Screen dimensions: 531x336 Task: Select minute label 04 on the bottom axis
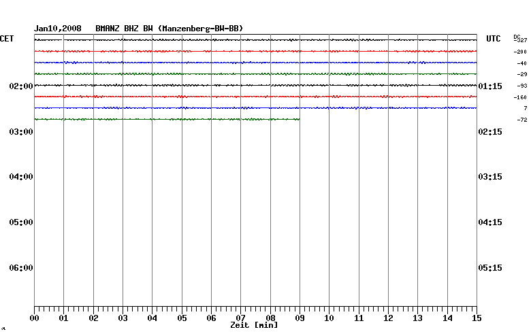152,318
